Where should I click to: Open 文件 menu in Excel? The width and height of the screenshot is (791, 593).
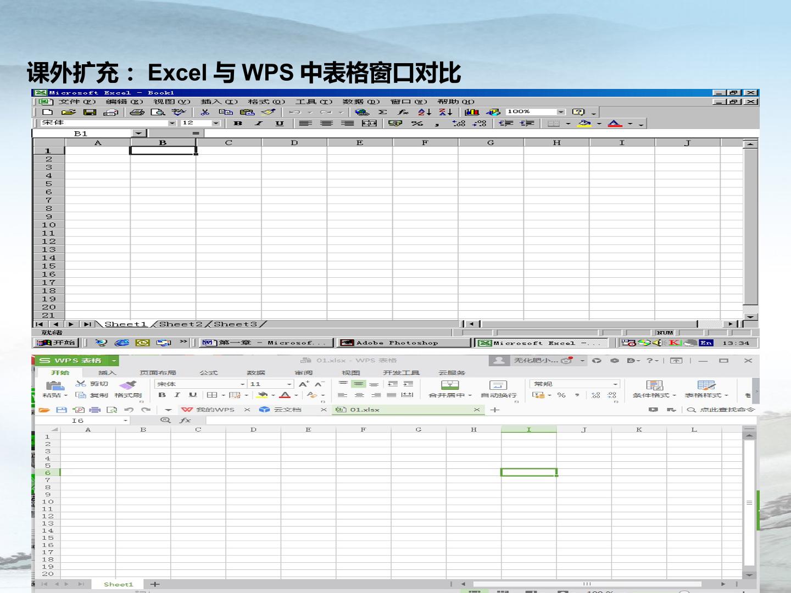coord(77,102)
